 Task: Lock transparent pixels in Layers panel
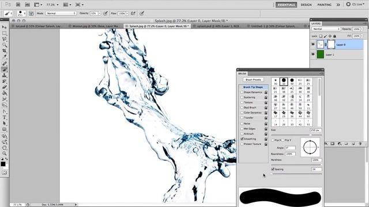tap(321, 36)
